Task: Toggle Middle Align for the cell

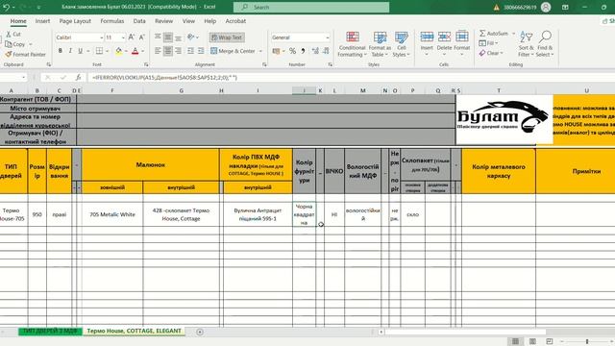Action: click(168, 37)
